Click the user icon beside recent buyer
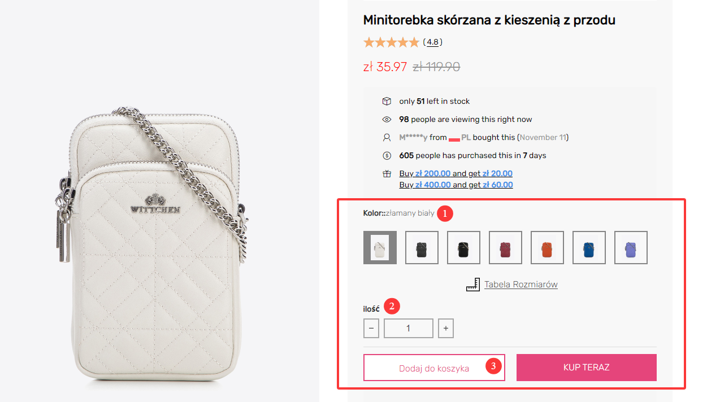The image size is (720, 402). tap(387, 137)
